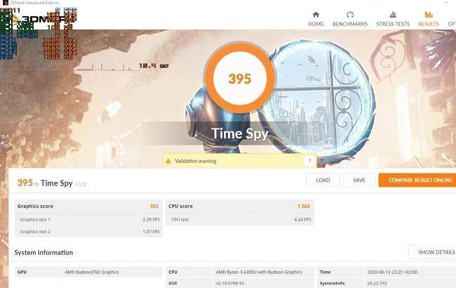Click the Time Spy title on banner
The width and height of the screenshot is (456, 288).
tap(239, 133)
